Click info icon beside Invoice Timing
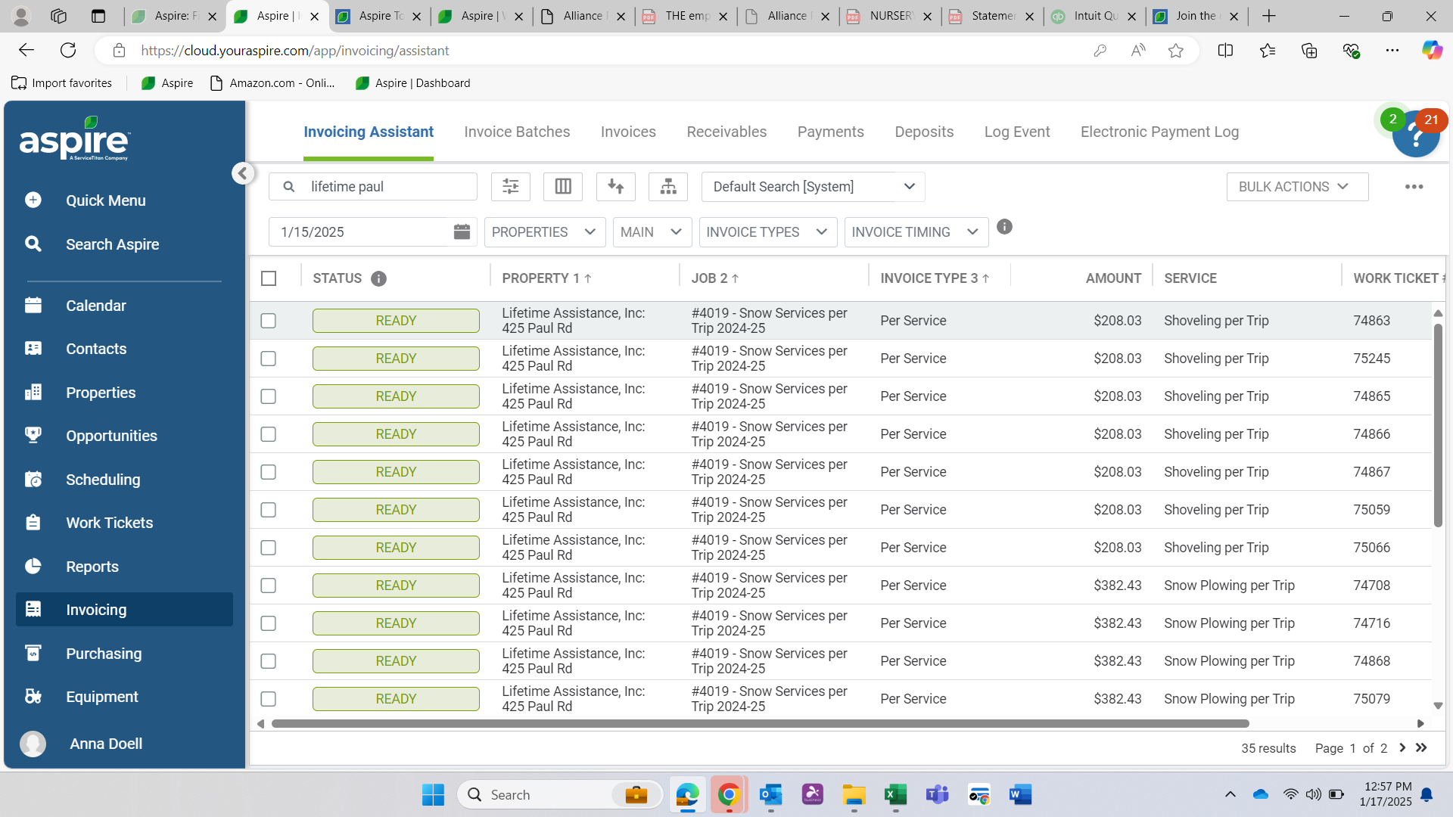 (1004, 227)
